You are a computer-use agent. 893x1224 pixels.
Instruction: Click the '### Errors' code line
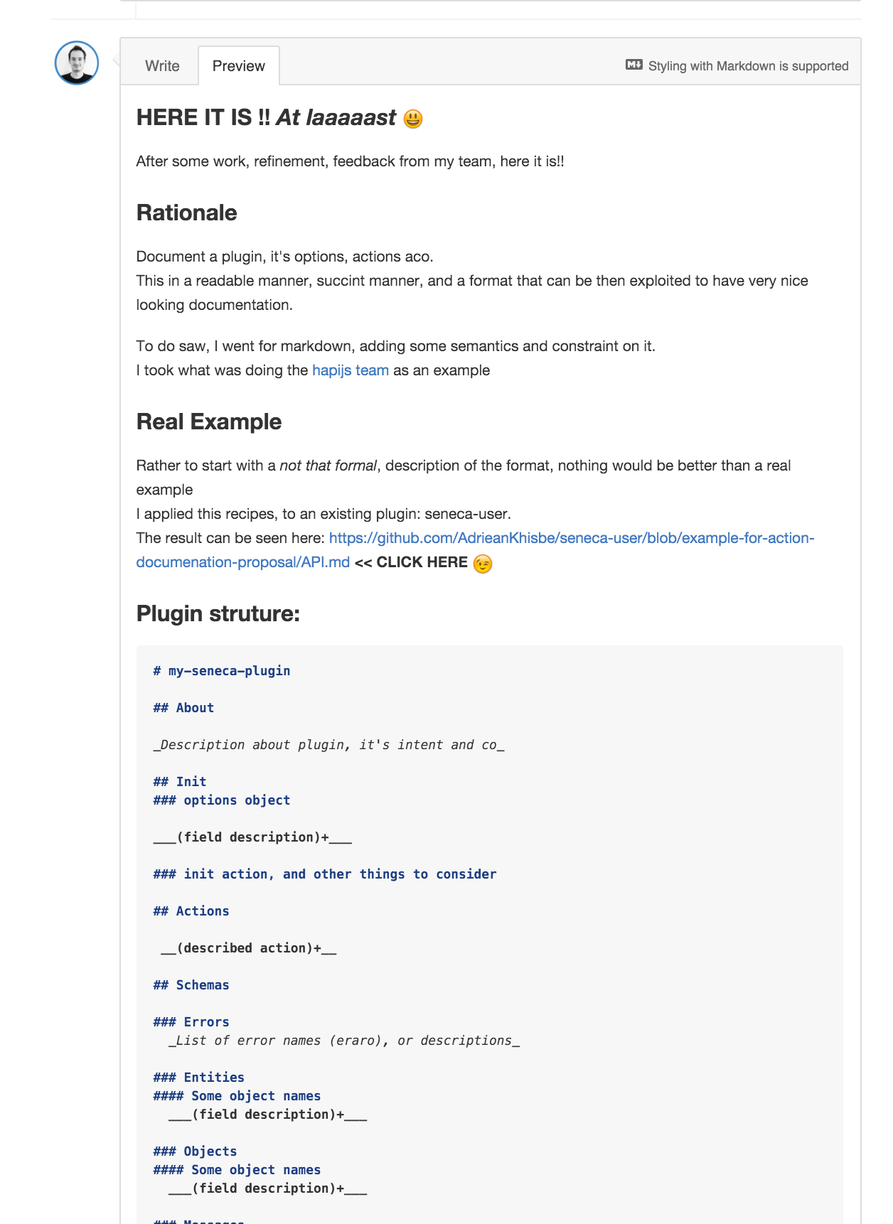tap(191, 1022)
